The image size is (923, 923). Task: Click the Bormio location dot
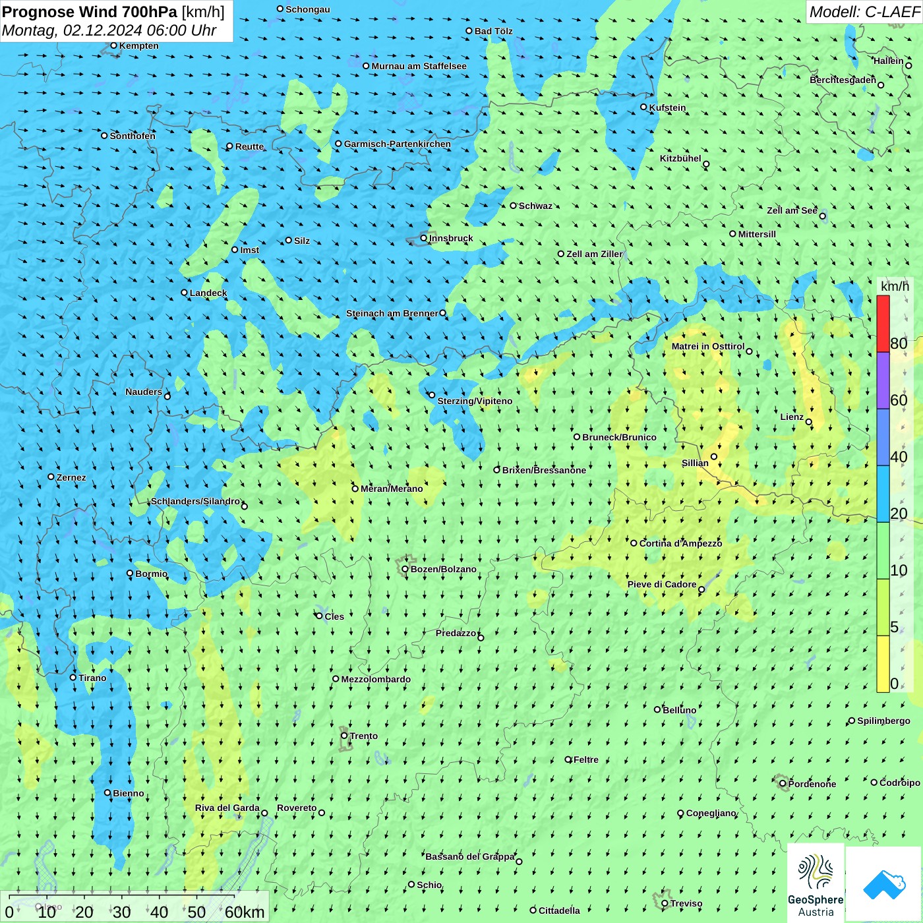[130, 574]
